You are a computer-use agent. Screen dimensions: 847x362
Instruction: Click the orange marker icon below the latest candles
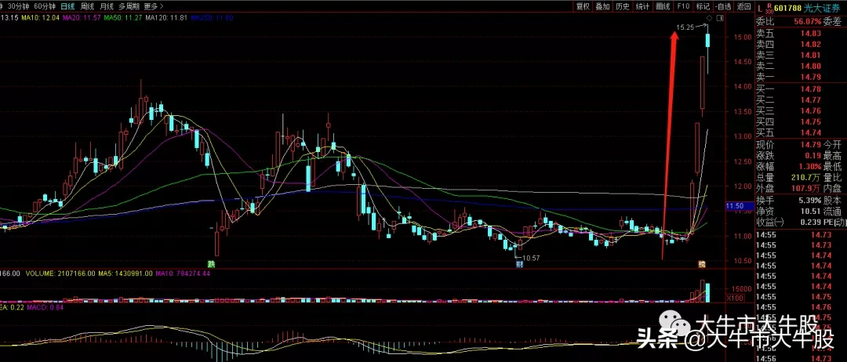(x=703, y=263)
